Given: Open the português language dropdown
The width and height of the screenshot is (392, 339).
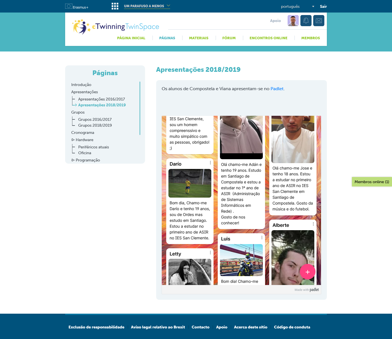Looking at the screenshot, I should pos(298,6).
